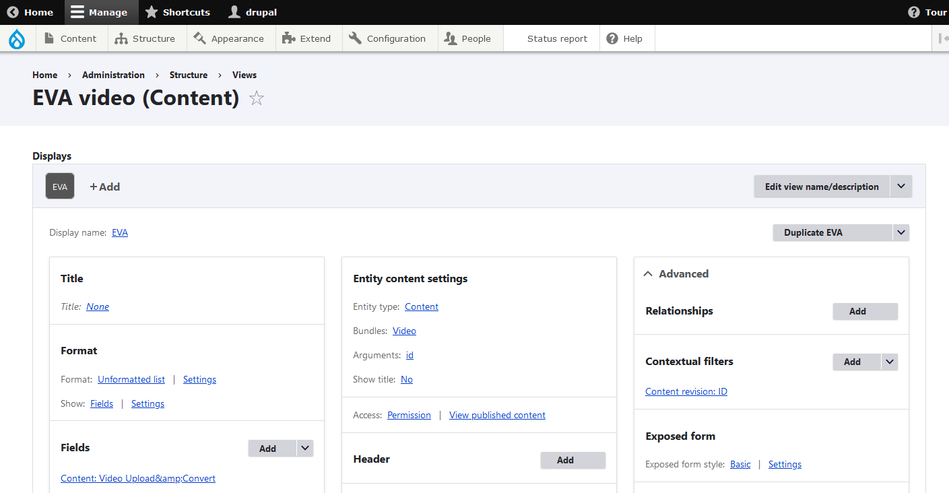
Task: Click the drupal user account icon
Action: click(x=235, y=11)
